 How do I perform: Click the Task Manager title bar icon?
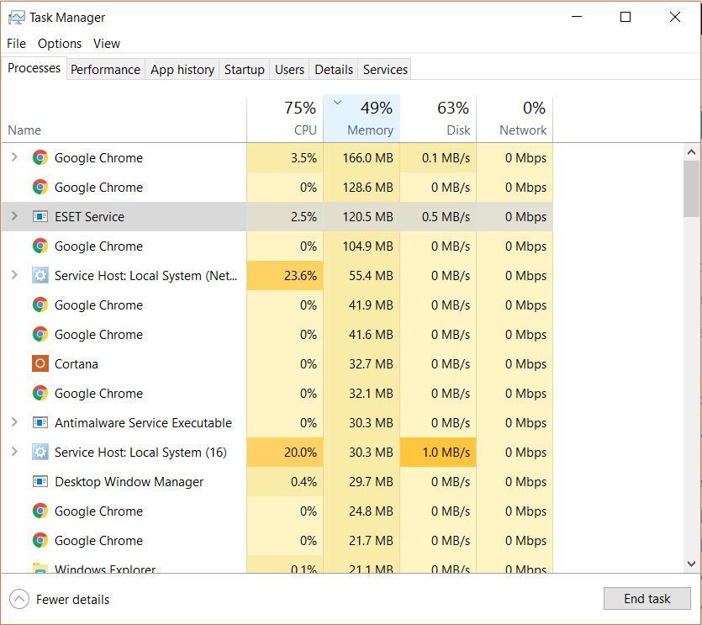(x=16, y=18)
